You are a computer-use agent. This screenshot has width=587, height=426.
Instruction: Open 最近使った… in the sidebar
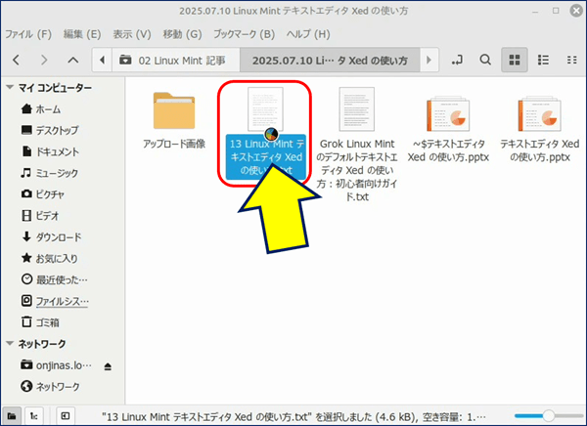54,279
